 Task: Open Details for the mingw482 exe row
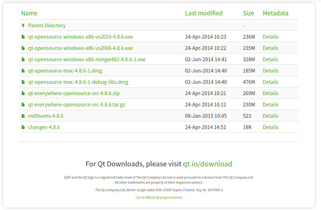click(x=270, y=59)
